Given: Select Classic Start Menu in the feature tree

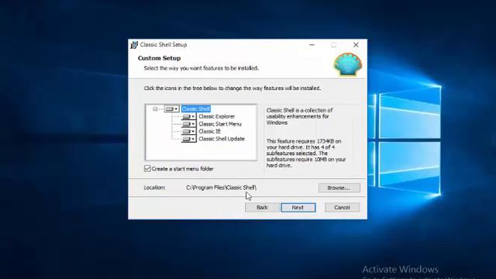Looking at the screenshot, I should (x=220, y=124).
